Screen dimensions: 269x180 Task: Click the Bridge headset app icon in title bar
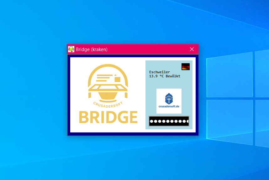[71, 49]
